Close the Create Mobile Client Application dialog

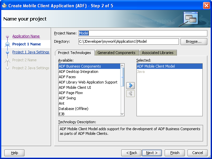click(206, 6)
